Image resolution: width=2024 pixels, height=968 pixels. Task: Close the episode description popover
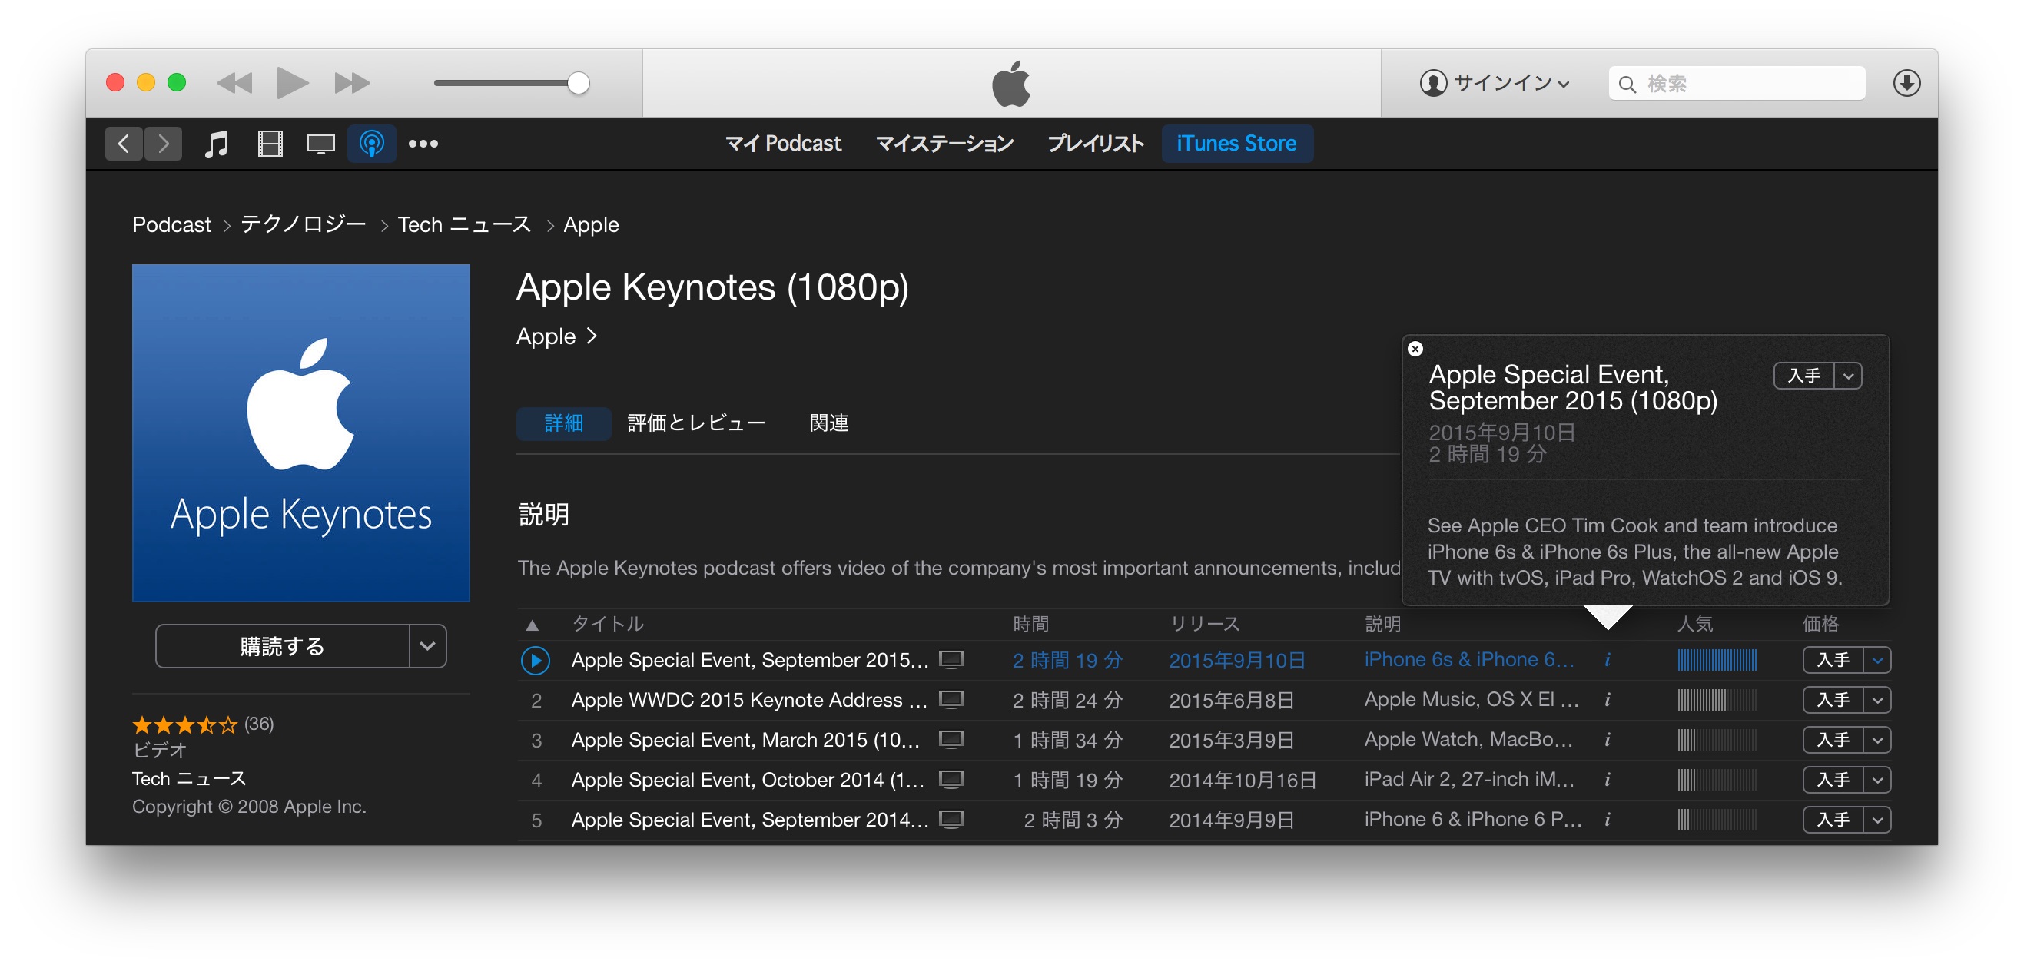point(1415,349)
